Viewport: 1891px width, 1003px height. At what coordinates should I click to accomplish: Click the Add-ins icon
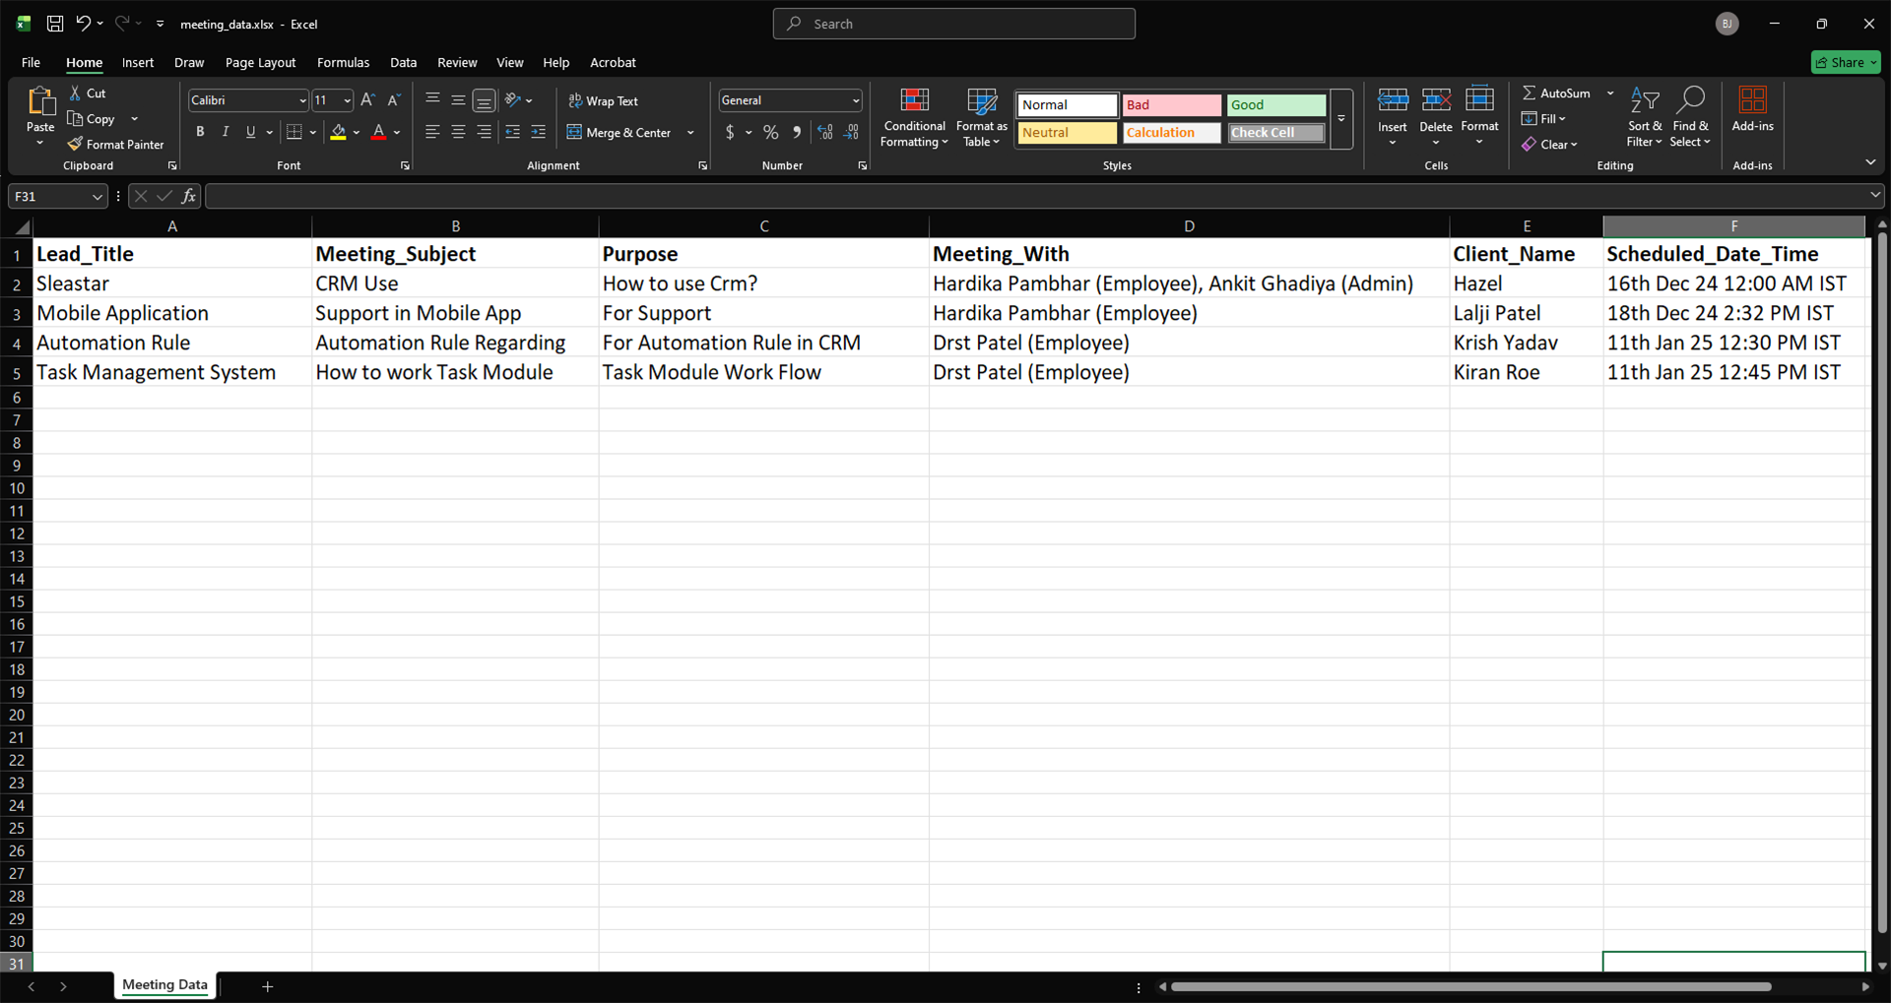(x=1752, y=100)
